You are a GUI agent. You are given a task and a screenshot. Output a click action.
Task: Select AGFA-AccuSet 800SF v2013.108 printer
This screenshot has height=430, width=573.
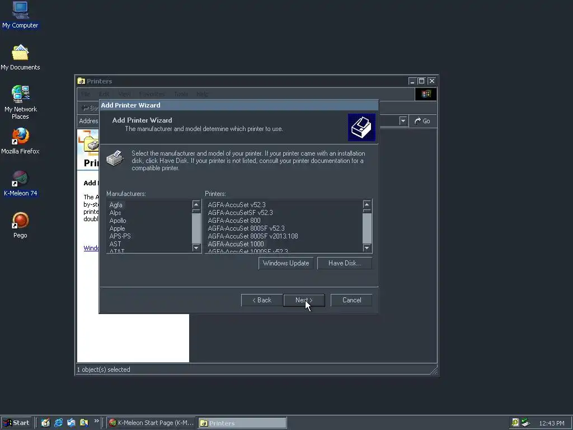pos(253,236)
